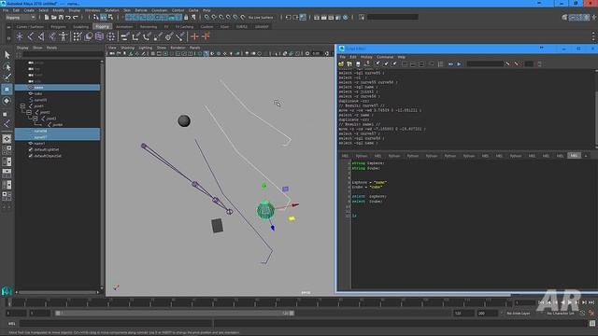Viewport: 598px width, 336px height.
Task: Open the Skeleton menu
Action: [x=112, y=10]
